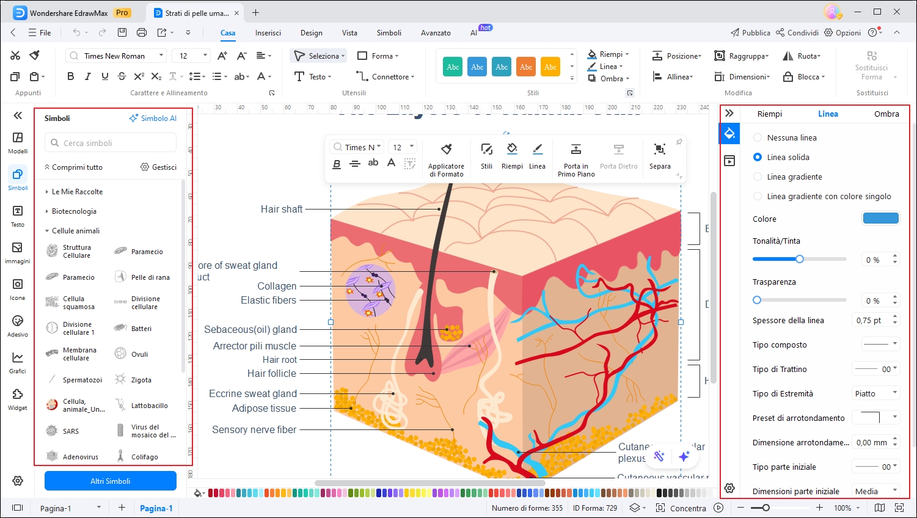The width and height of the screenshot is (917, 518).
Task: Select the Linea gradiente radio option
Action: pyautogui.click(x=758, y=177)
